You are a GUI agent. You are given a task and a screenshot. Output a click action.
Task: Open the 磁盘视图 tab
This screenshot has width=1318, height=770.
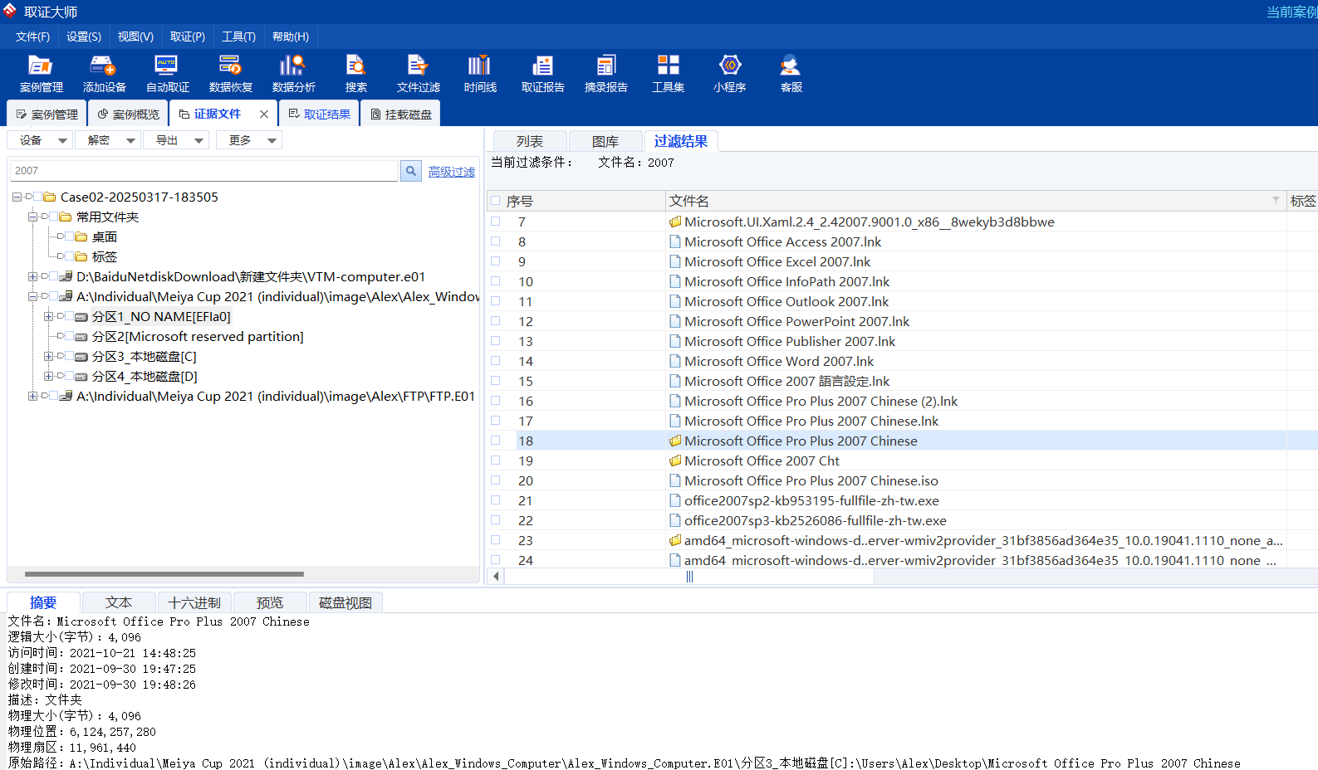[x=345, y=602]
